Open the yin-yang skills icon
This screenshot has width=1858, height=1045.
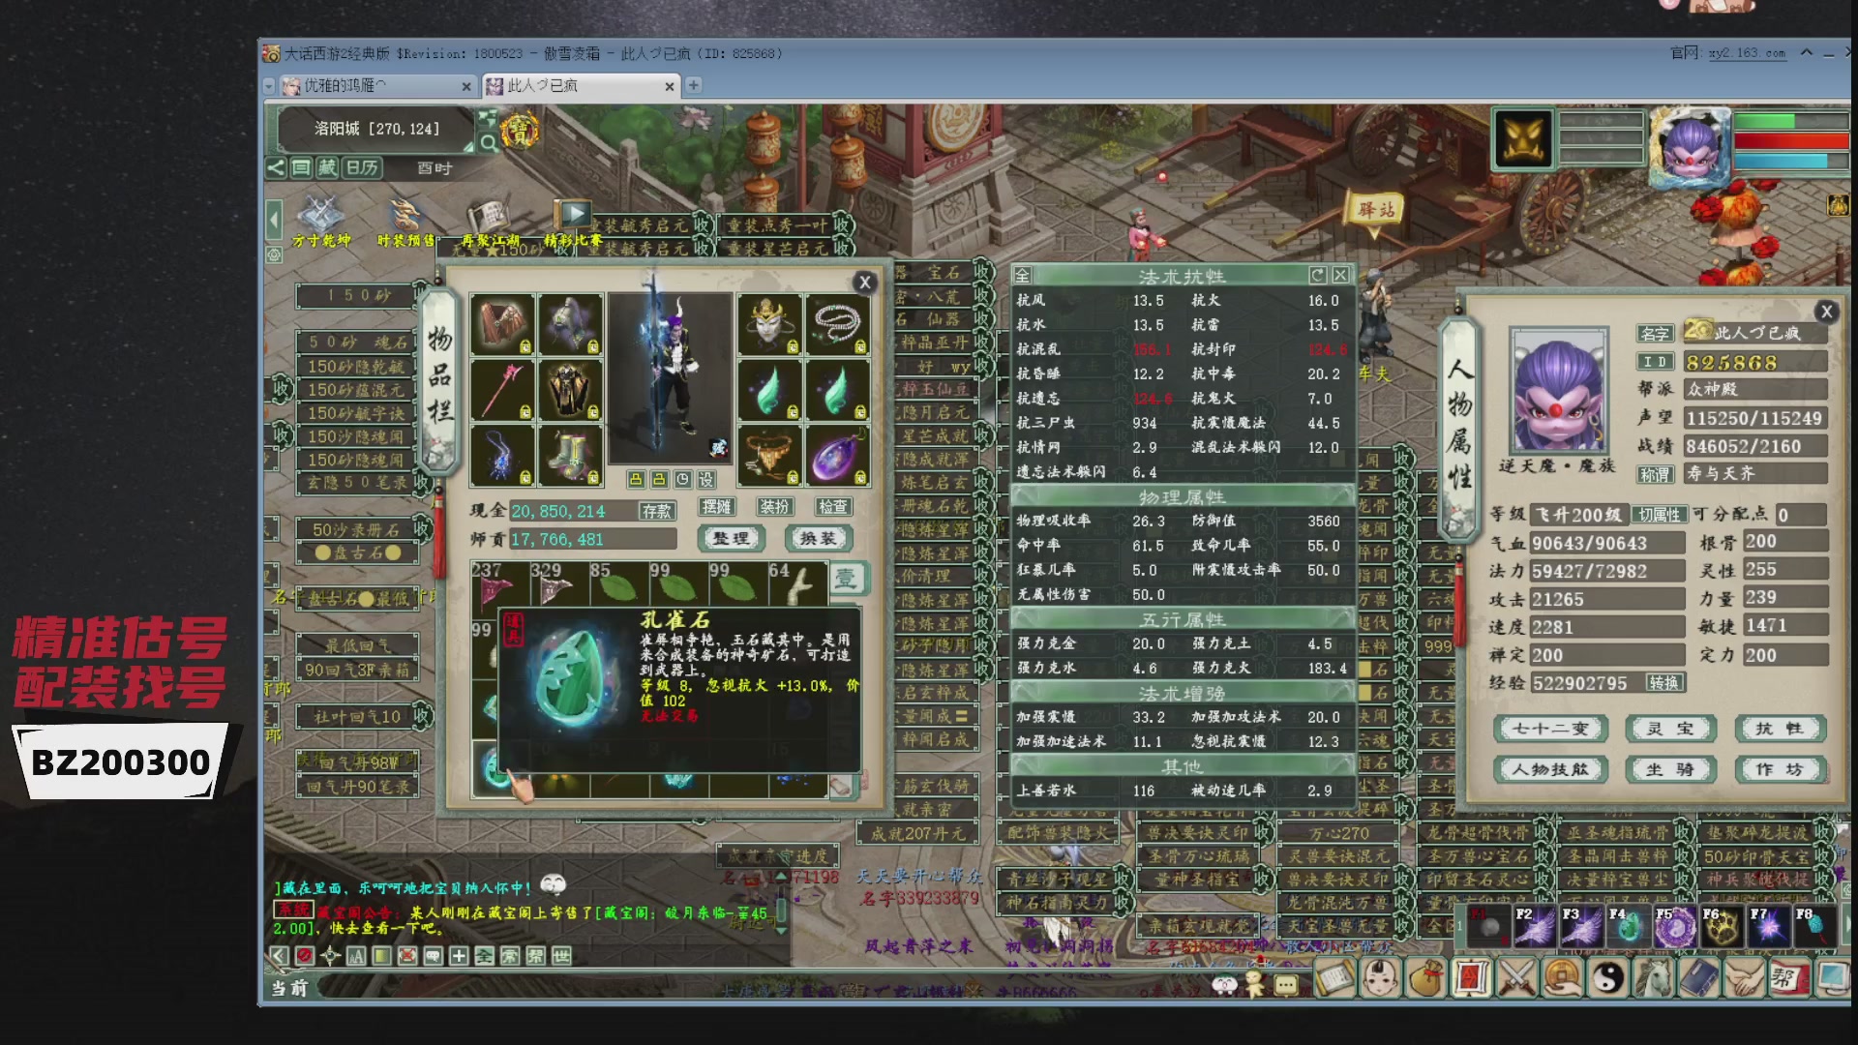coord(1608,979)
